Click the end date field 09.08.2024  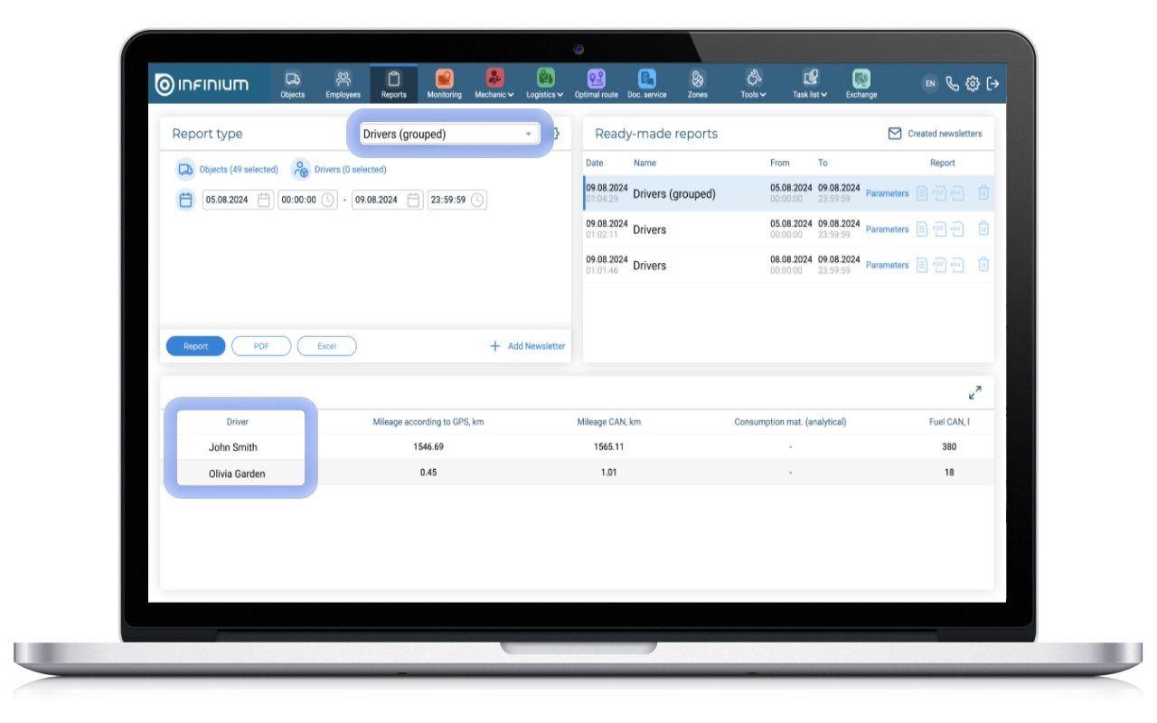[379, 200]
